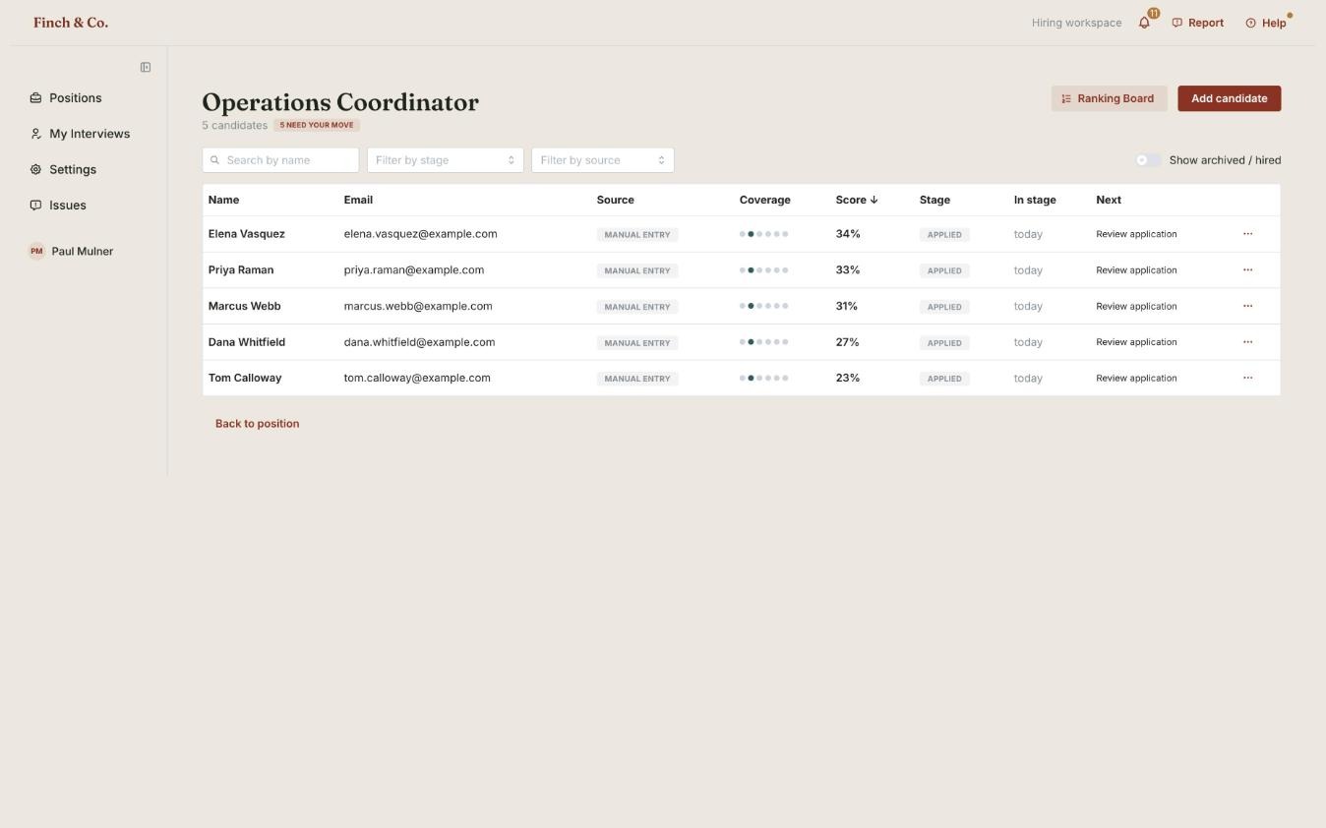Open the notifications bell
The image size is (1326, 828).
click(x=1144, y=23)
